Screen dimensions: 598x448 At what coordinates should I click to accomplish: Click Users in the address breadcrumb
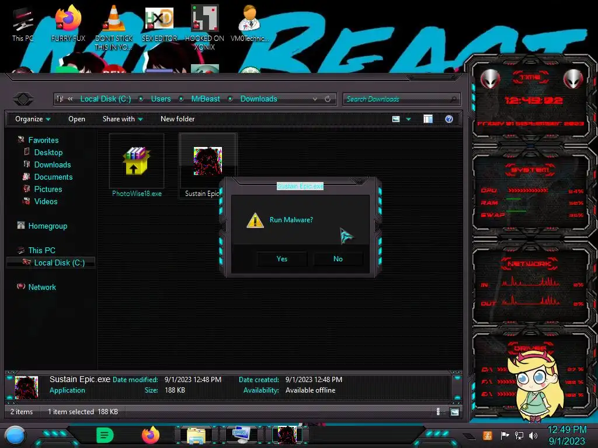161,99
